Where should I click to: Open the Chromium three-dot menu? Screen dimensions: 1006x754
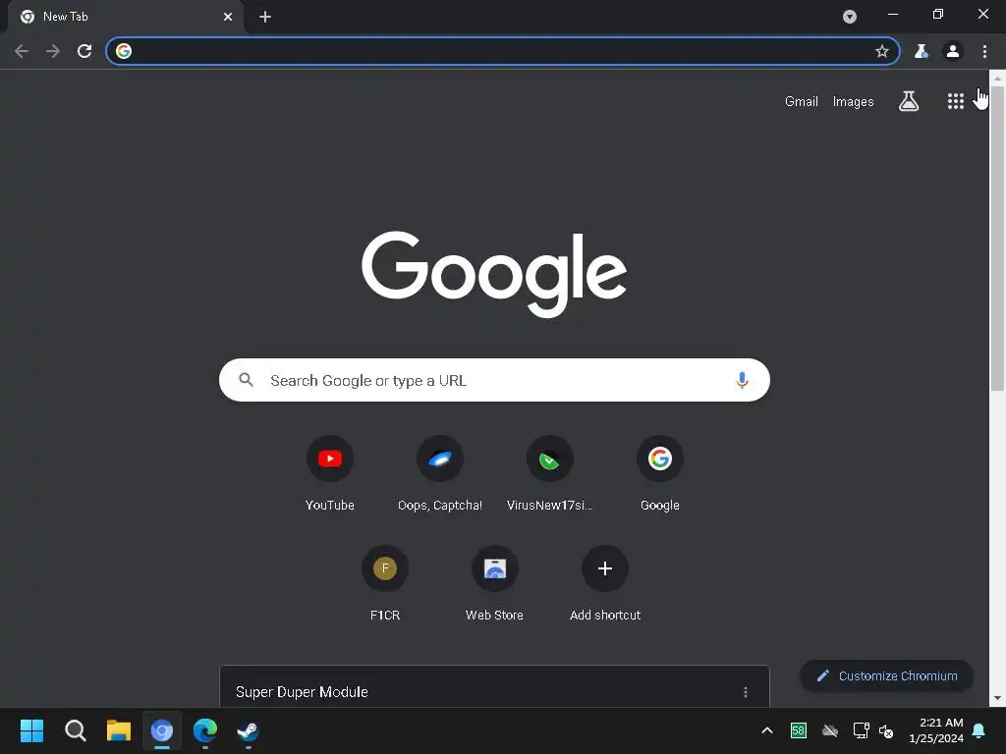pyautogui.click(x=984, y=51)
